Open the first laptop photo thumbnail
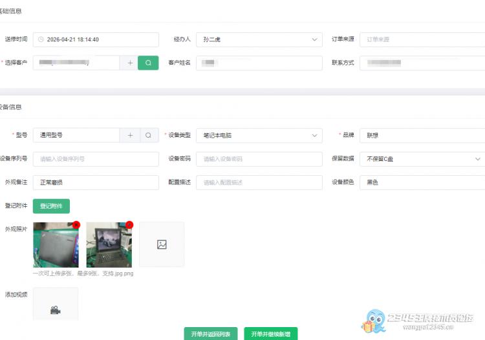This screenshot has height=340, width=485. pyautogui.click(x=55, y=246)
